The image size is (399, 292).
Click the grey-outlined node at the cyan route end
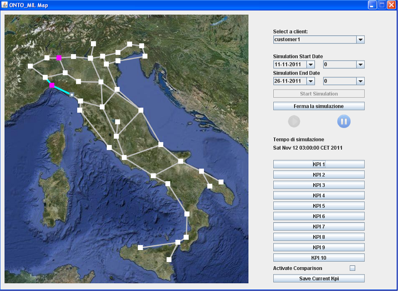coord(72,95)
